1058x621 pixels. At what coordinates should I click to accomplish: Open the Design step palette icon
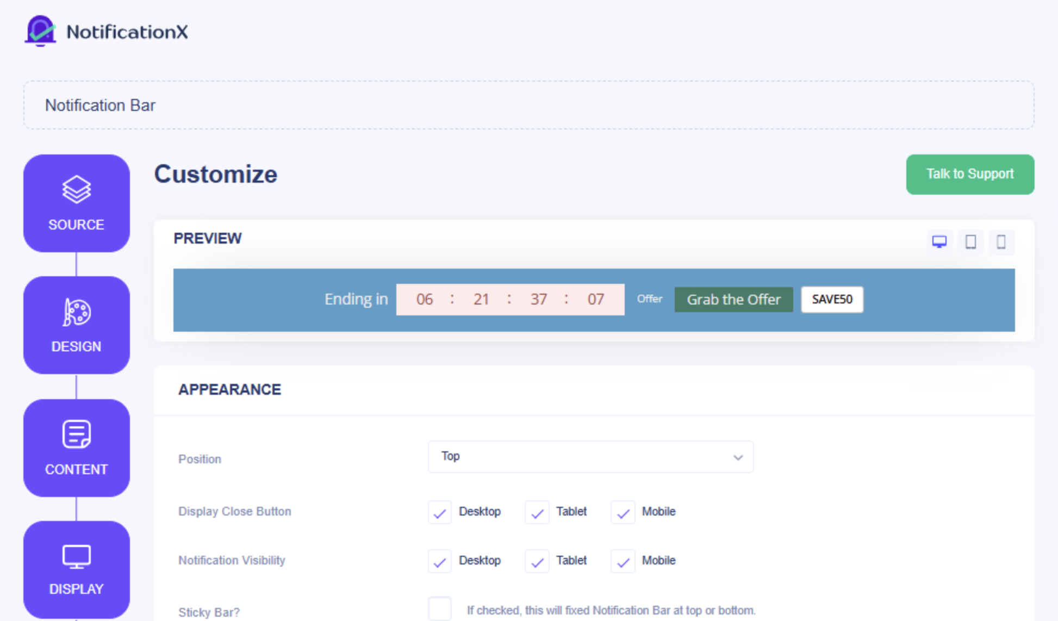click(77, 312)
